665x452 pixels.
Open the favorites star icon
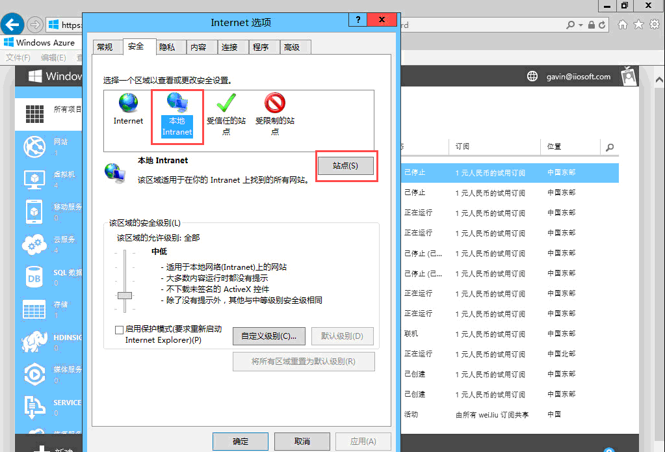click(638, 25)
